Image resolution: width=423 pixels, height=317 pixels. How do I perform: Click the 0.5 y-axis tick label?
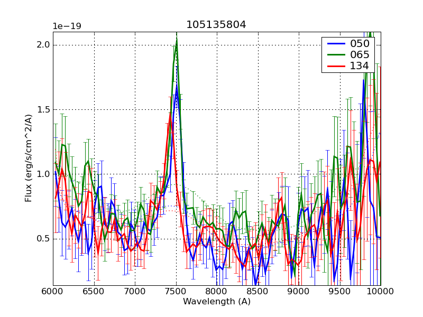pyautogui.click(x=42, y=239)
